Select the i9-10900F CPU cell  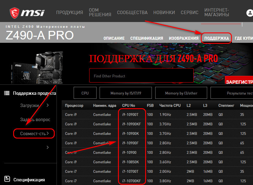click(130, 143)
